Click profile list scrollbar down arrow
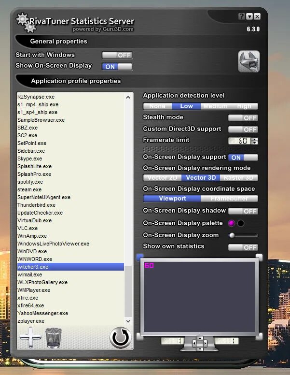 pos(128,321)
